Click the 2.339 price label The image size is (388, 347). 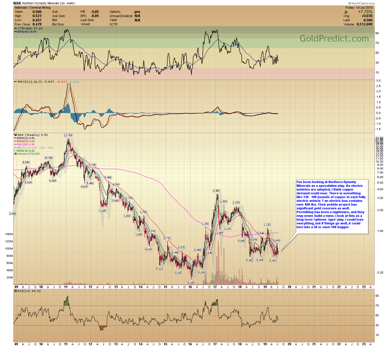(236, 203)
